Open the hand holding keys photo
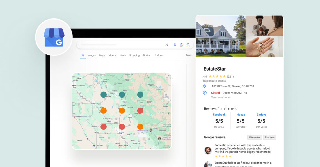The height and width of the screenshot is (167, 320). pos(264,47)
